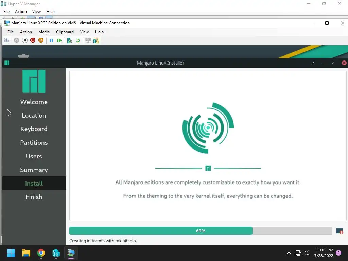Click the spinning Manjaro slideshow graphic
The height and width of the screenshot is (261, 348).
click(208, 128)
